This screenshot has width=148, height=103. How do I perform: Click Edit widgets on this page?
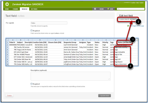(x=137, y=26)
